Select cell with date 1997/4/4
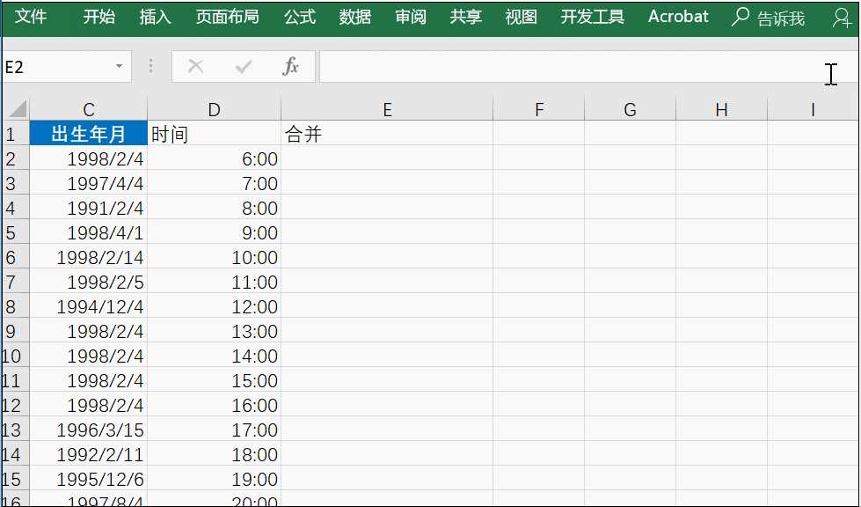 click(x=89, y=183)
